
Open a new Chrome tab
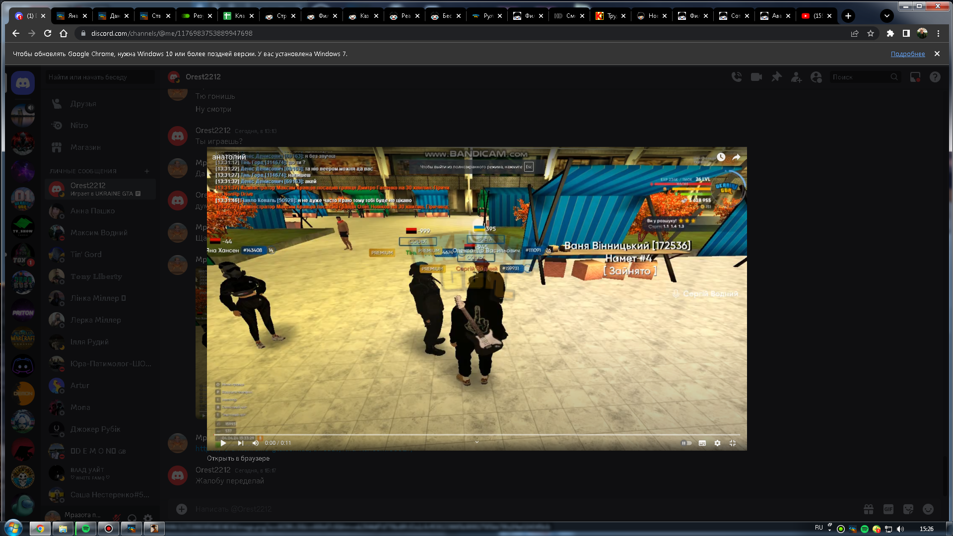(x=848, y=16)
